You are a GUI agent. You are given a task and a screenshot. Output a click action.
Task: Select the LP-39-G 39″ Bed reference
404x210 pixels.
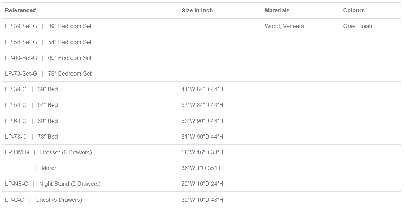31,89
